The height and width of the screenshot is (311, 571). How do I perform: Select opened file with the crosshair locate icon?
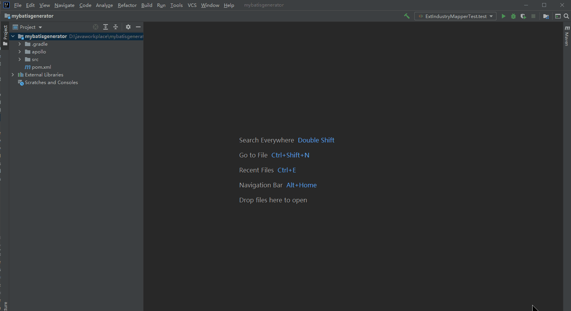(x=95, y=27)
